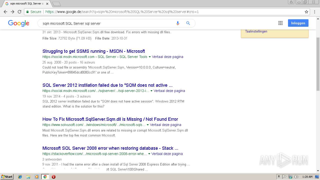Click the solvusoft.com green URL text
Viewport: 320px width, 180px height.
click(94, 125)
